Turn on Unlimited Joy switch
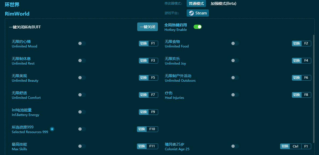Screen dimensions: 319x155 (x=235, y=61)
